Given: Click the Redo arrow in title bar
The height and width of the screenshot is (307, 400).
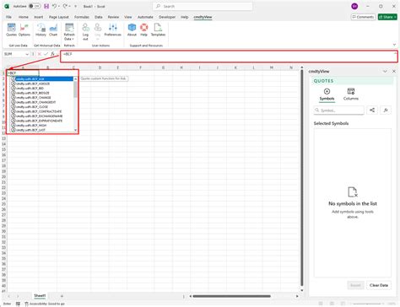Looking at the screenshot, I should 65,6.
